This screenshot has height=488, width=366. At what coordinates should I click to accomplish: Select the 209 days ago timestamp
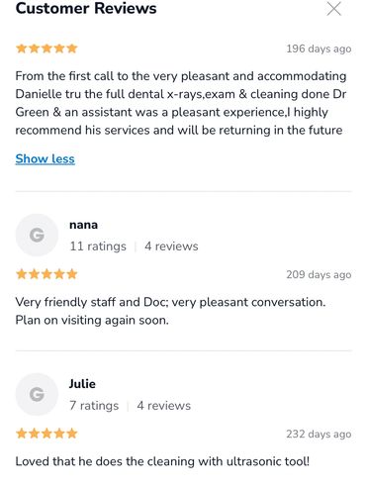point(319,274)
